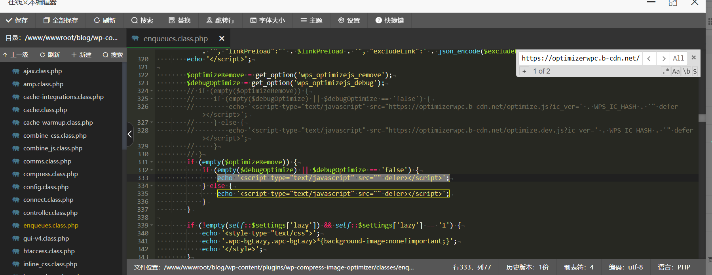Focus the search box containing optimizerwpc URL

[x=580, y=58]
